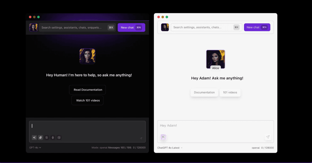Image resolution: width=312 pixels, height=163 pixels.
Task: Attach a file with the paperclip icon
Action: [41, 138]
